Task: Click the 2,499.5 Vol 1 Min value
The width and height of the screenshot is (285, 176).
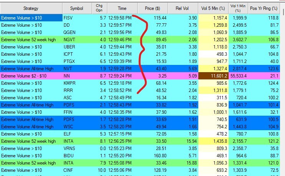Action: tap(240, 25)
